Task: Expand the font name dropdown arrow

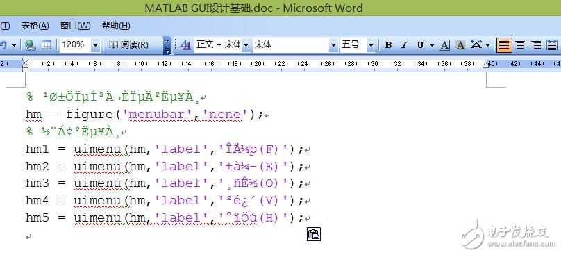Action: tap(333, 45)
